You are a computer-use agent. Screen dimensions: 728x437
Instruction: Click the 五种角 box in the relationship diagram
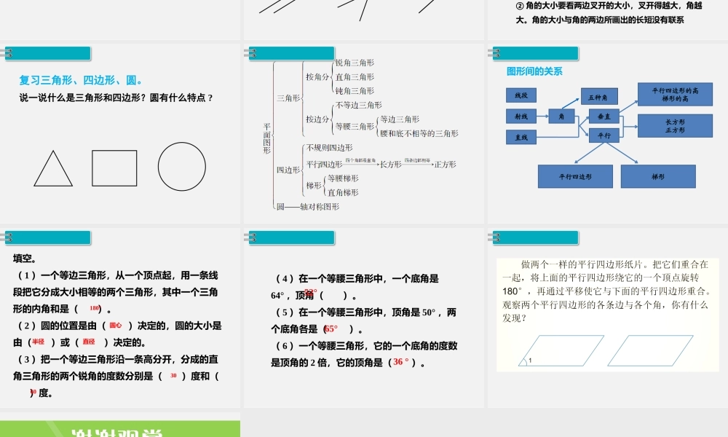[x=601, y=95]
